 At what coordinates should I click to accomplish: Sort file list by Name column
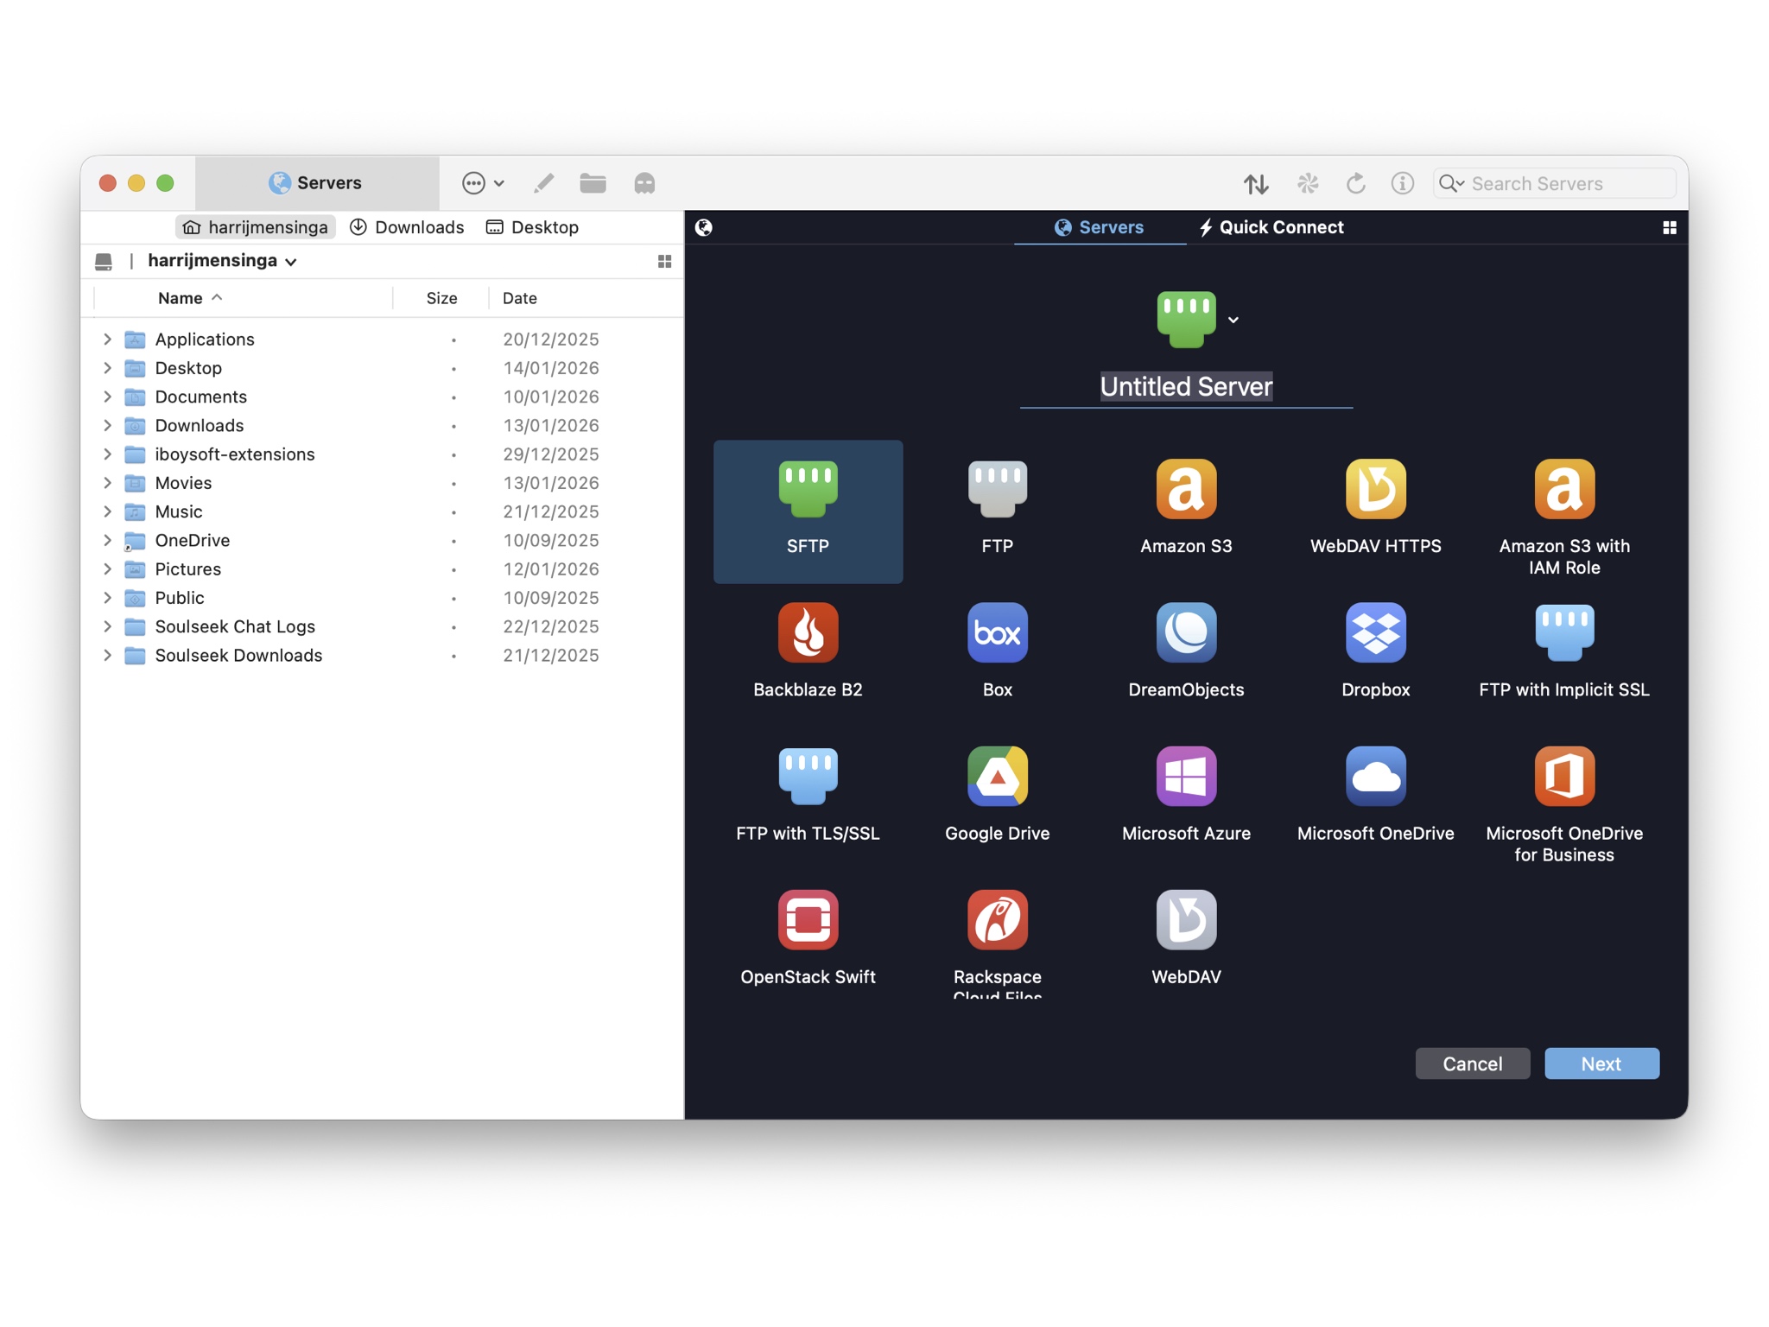pyautogui.click(x=190, y=298)
